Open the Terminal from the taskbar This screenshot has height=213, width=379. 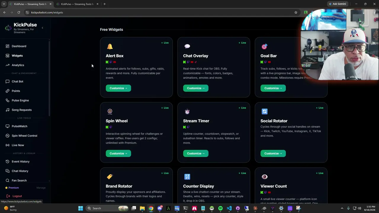point(186,208)
